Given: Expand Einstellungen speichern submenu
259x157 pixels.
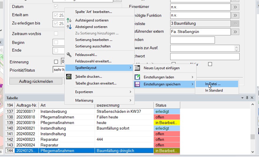Looking at the screenshot, I should tap(164, 84).
